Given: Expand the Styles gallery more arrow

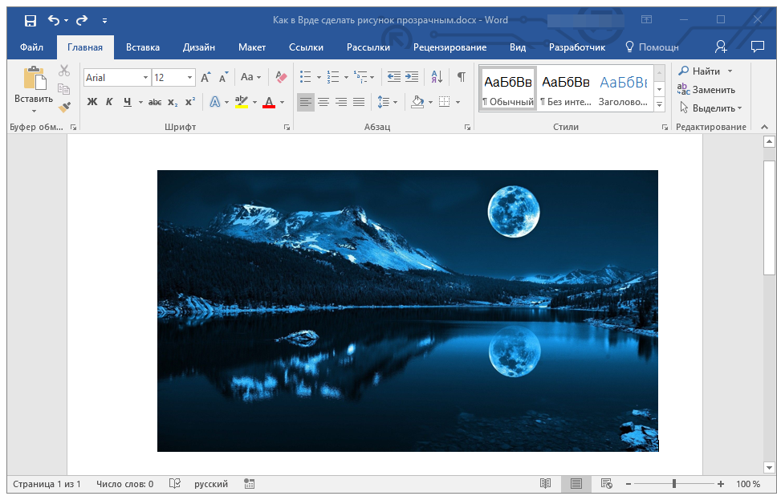Looking at the screenshot, I should (659, 105).
